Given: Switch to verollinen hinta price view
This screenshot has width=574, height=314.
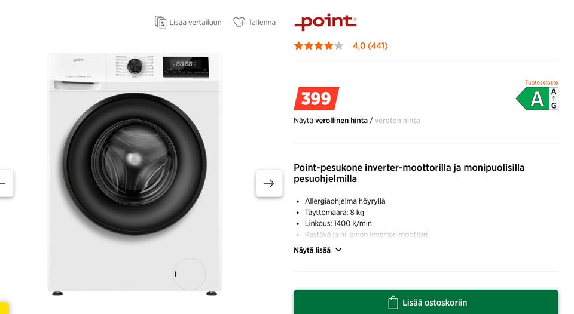Looking at the screenshot, I should pyautogui.click(x=341, y=121).
